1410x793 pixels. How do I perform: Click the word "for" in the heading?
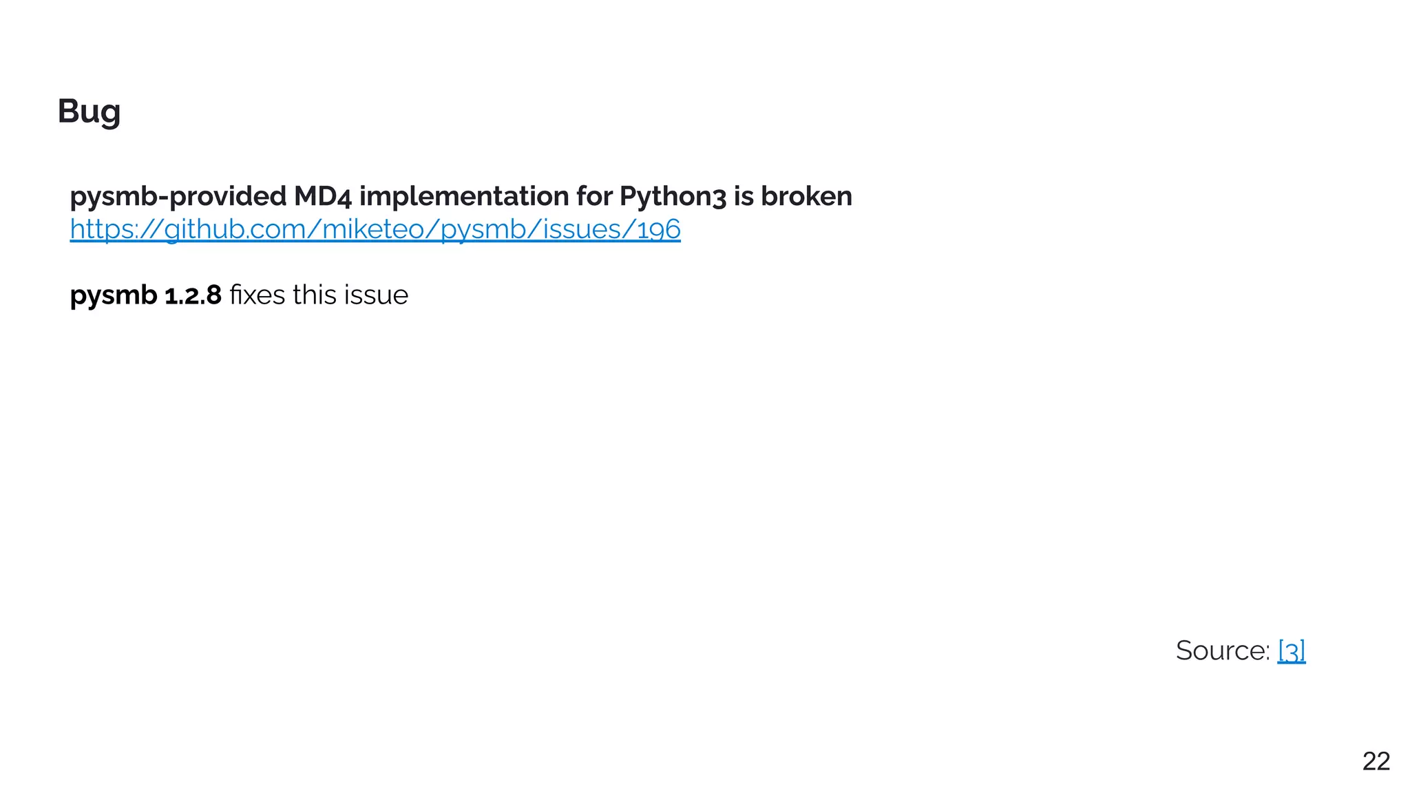tap(594, 197)
